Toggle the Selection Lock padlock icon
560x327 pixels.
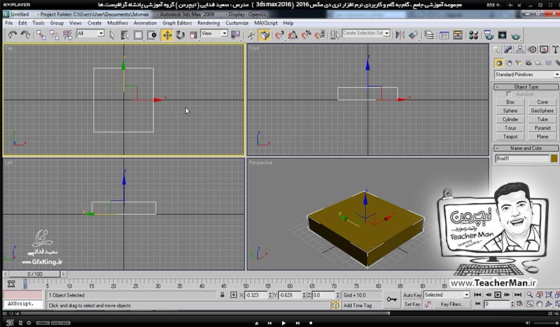pyautogui.click(x=223, y=295)
